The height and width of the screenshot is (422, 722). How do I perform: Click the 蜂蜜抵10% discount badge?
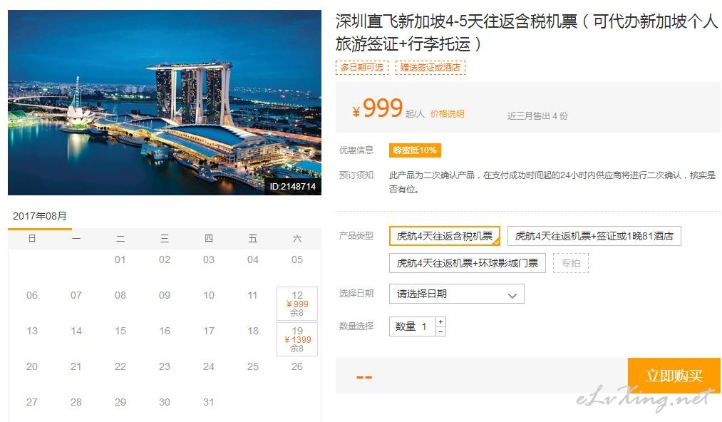(x=415, y=150)
